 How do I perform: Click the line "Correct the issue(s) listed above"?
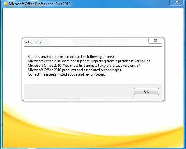pyautogui.click(x=66, y=74)
